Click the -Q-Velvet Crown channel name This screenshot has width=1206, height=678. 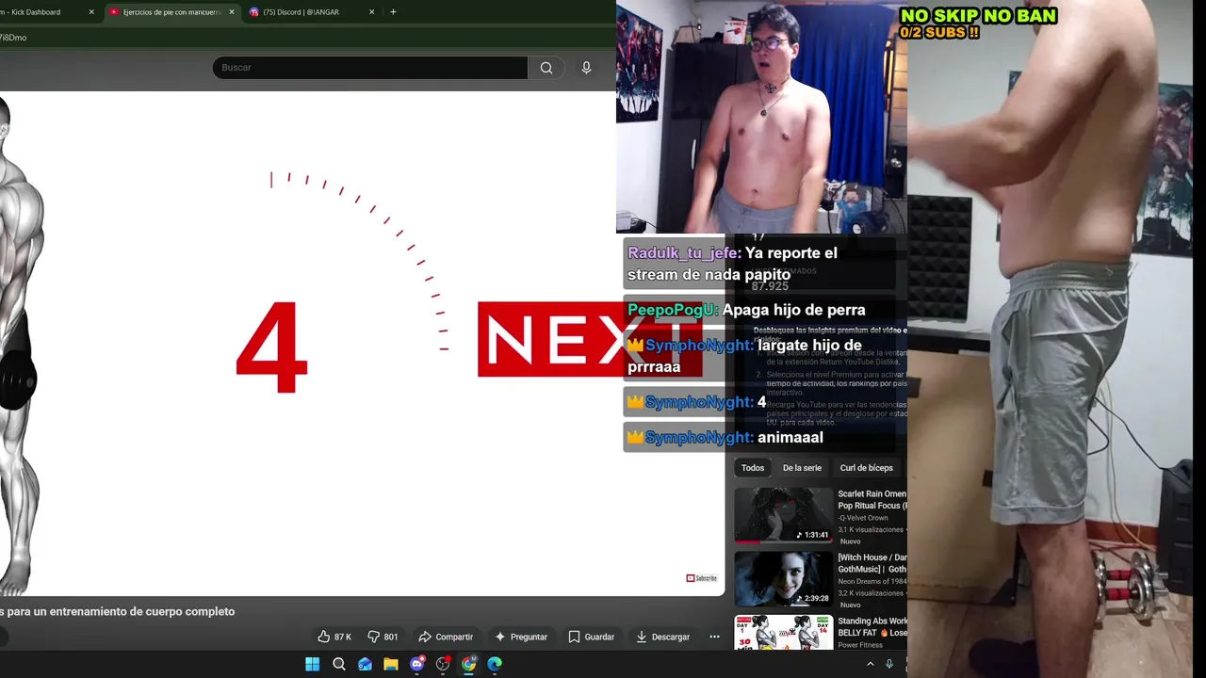[863, 518]
